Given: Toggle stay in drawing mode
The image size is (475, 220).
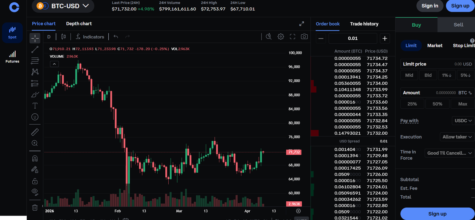Looking at the screenshot, I should [x=35, y=170].
